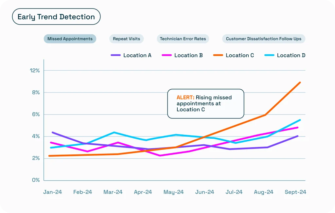Viewport: 335px width, 213px height.
Task: Show Customer Dissatisfaction Follow Ups tab
Action: pos(264,39)
